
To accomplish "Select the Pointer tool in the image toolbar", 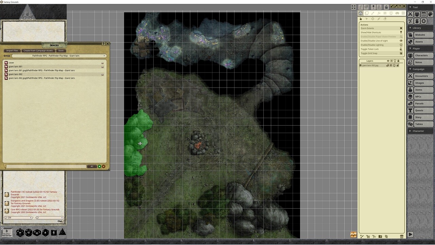I will click(x=367, y=19).
